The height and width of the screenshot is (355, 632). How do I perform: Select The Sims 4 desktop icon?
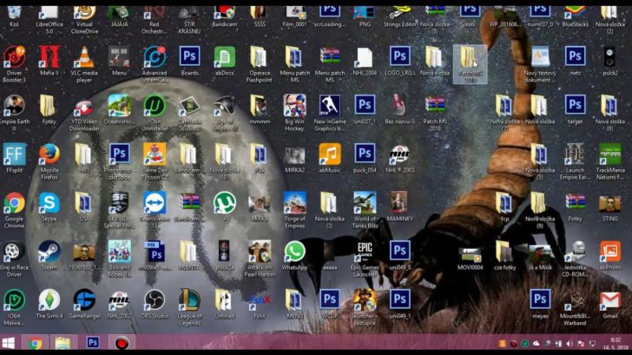49,300
